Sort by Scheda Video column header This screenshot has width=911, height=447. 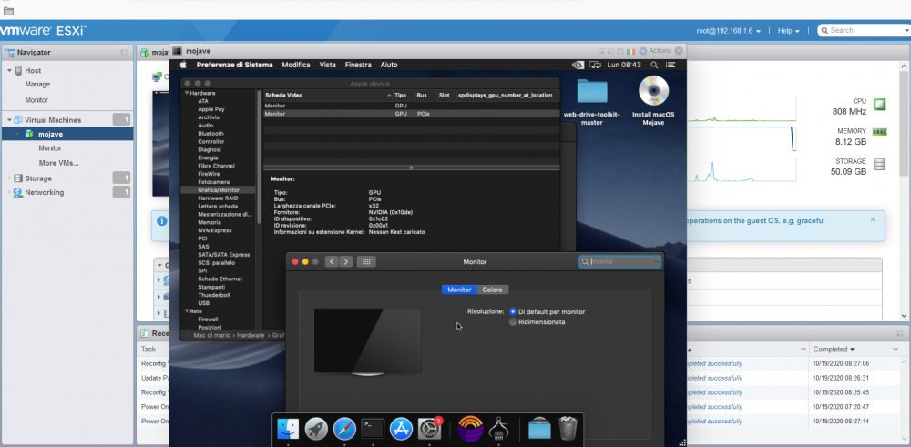[x=328, y=96]
